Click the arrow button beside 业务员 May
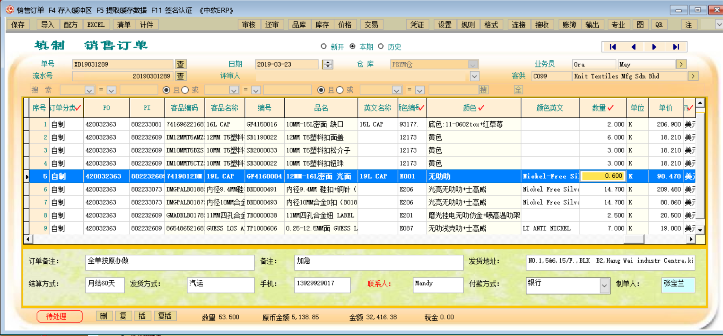The height and width of the screenshot is (336, 723). point(681,64)
